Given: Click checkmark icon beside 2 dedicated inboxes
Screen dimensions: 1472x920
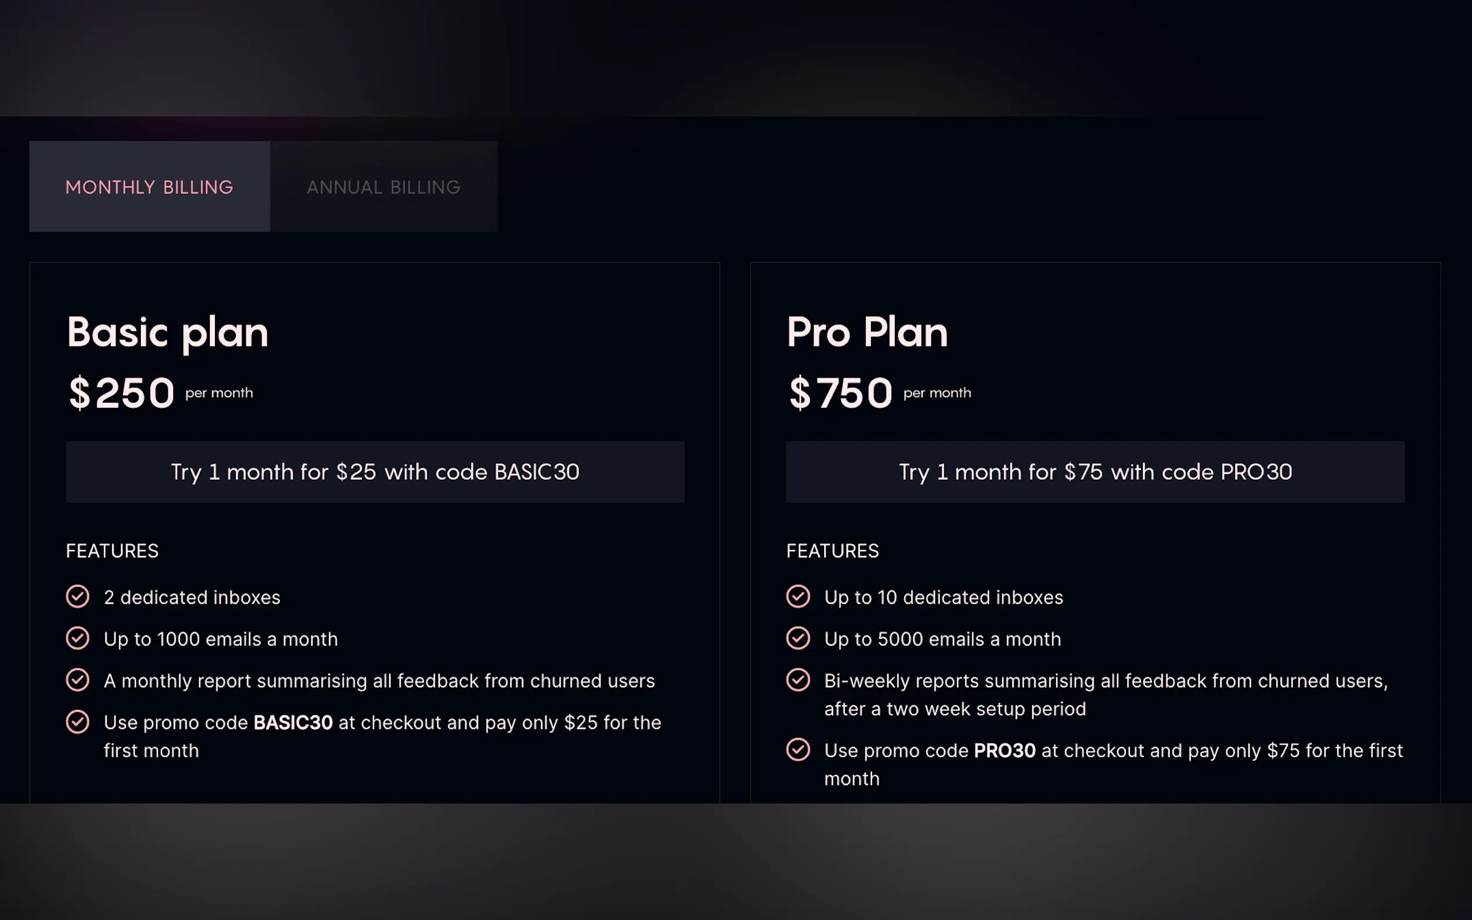Looking at the screenshot, I should [x=78, y=597].
